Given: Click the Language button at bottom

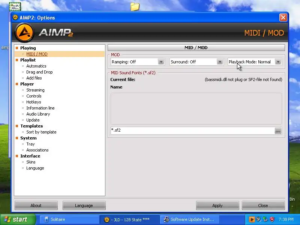Looking at the screenshot, I should point(84,205).
